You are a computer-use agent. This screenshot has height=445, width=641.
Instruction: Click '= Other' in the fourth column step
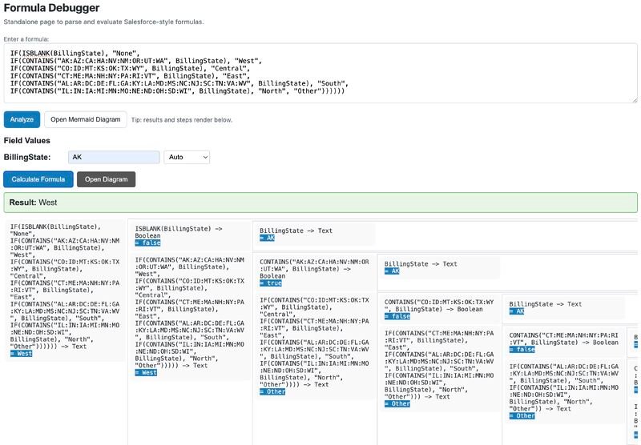(397, 403)
